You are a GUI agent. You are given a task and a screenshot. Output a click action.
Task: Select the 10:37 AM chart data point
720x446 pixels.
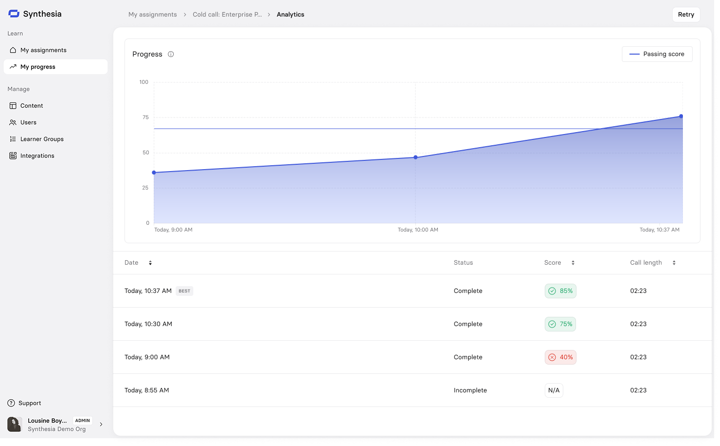(x=681, y=116)
